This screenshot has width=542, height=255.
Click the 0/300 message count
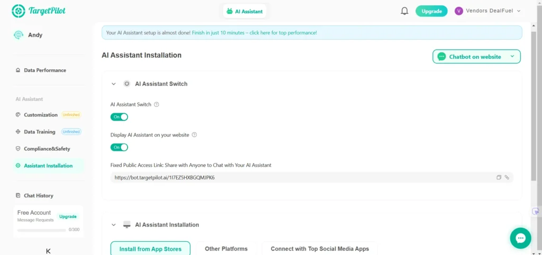point(74,230)
